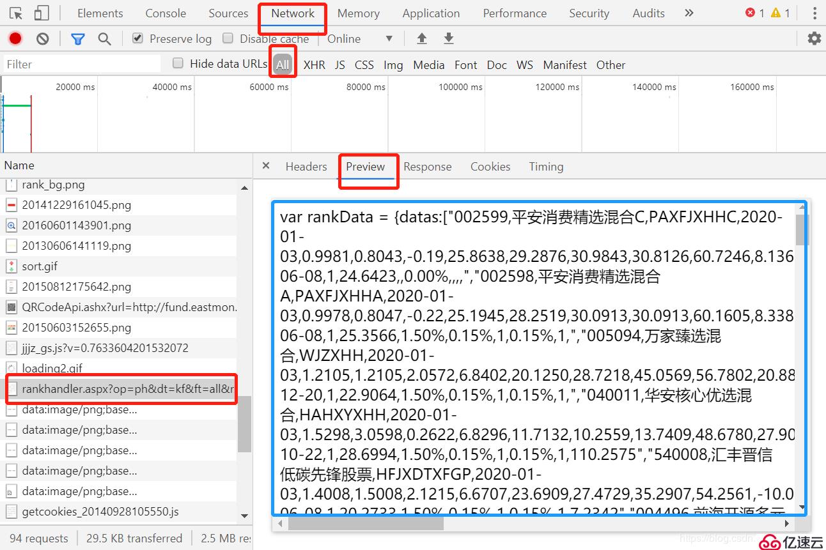Image resolution: width=826 pixels, height=550 pixels.
Task: Filter requests by XHR
Action: (314, 65)
